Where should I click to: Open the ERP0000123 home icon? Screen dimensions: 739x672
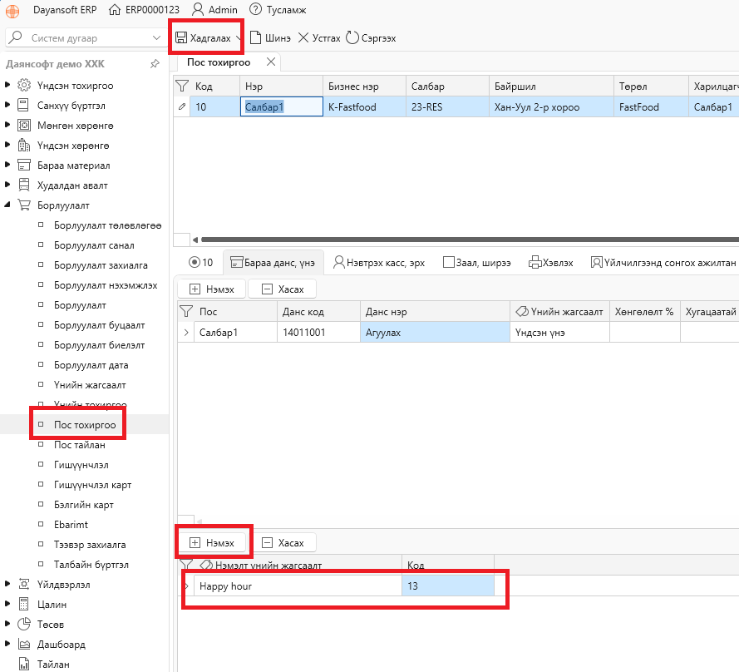(115, 9)
